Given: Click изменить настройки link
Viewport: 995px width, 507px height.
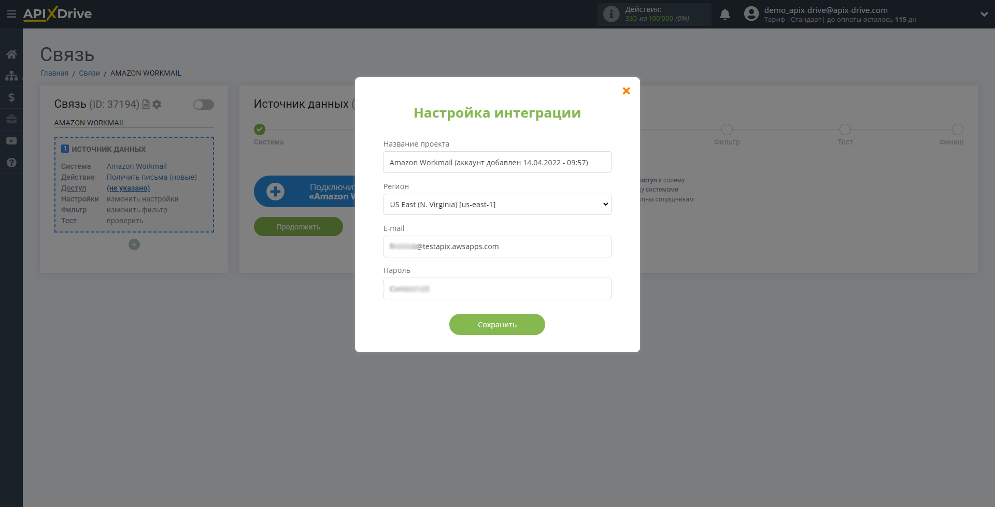Looking at the screenshot, I should click(143, 199).
